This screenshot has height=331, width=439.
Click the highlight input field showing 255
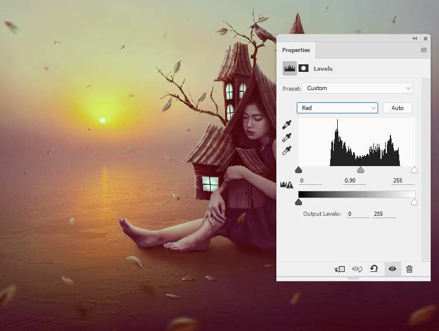point(403,181)
